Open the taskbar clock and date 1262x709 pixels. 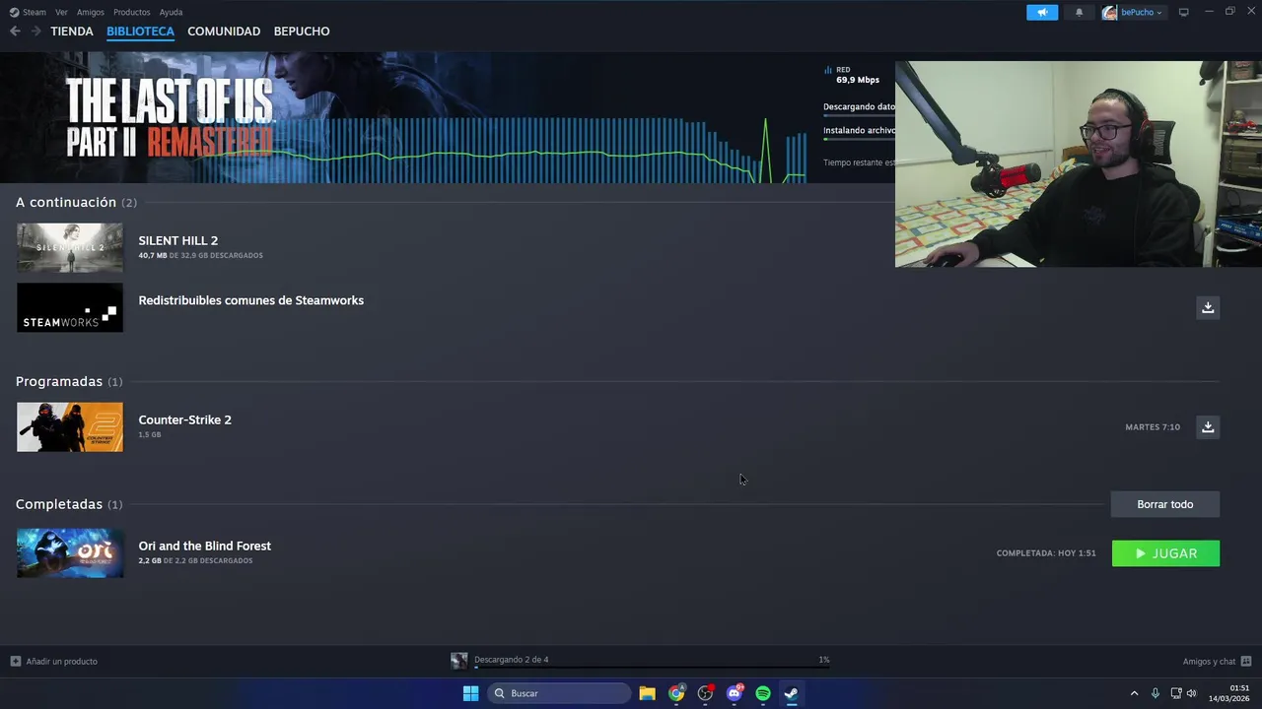pos(1229,693)
